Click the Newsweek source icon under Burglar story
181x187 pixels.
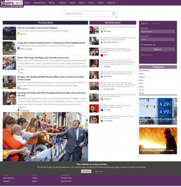18,88
